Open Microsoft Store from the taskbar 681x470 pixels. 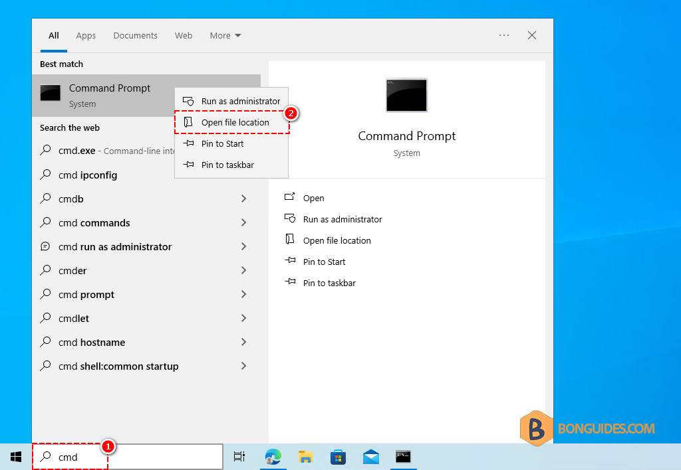[339, 457]
